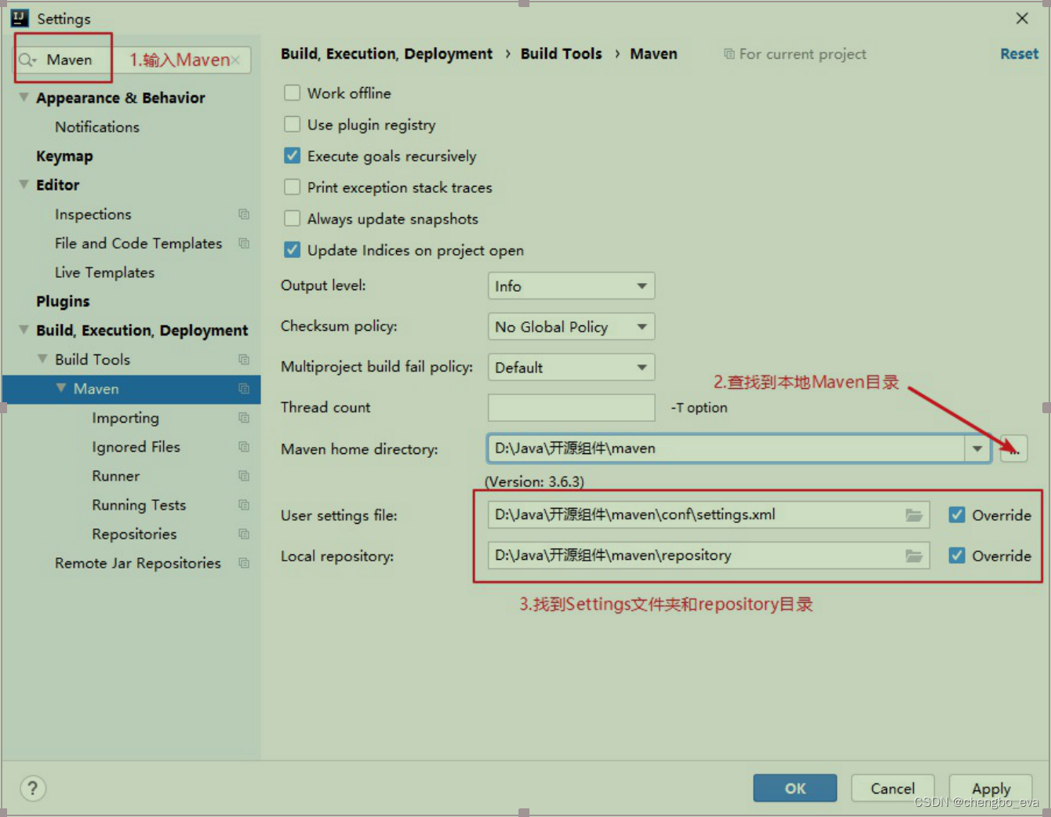Open Live Templates settings page
This screenshot has width=1051, height=817.
coord(105,272)
